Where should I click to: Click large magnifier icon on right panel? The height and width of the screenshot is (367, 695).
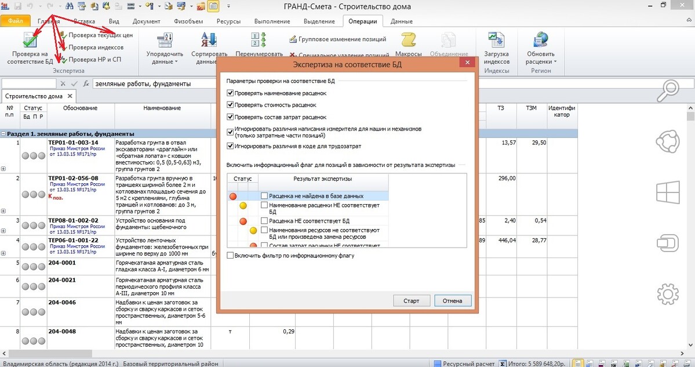668,91
